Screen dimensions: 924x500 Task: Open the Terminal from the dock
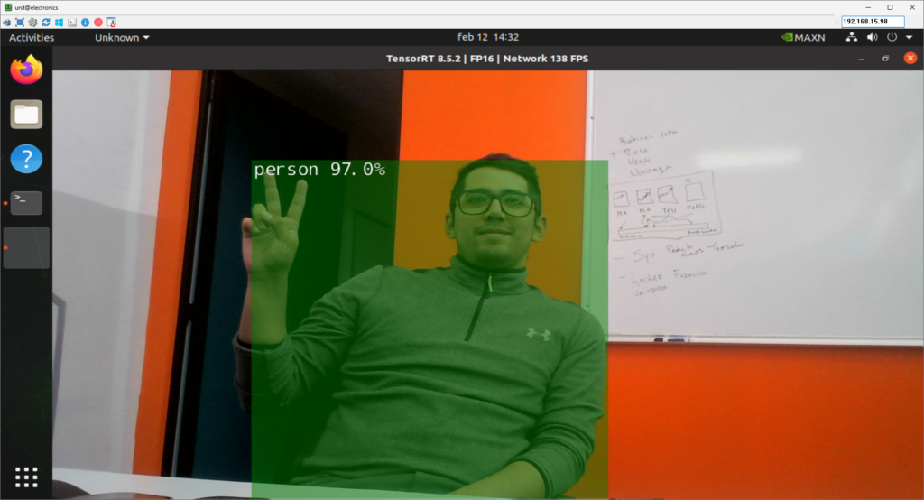(x=26, y=203)
